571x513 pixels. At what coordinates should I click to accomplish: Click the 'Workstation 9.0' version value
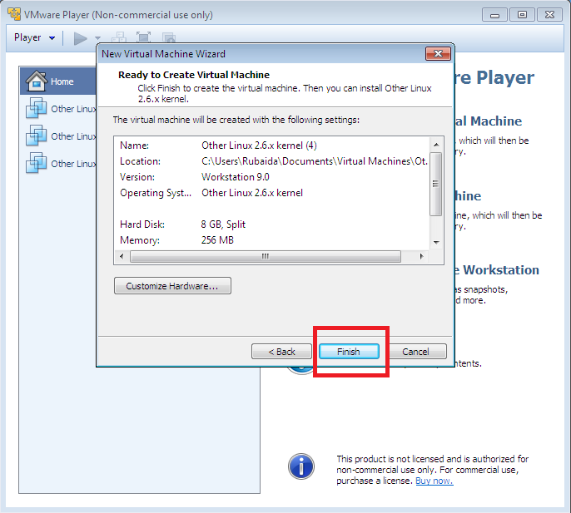pyautogui.click(x=236, y=177)
